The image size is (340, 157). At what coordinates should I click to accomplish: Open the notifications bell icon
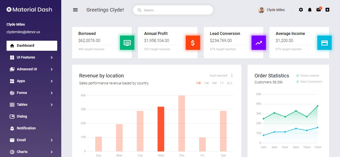(310, 10)
